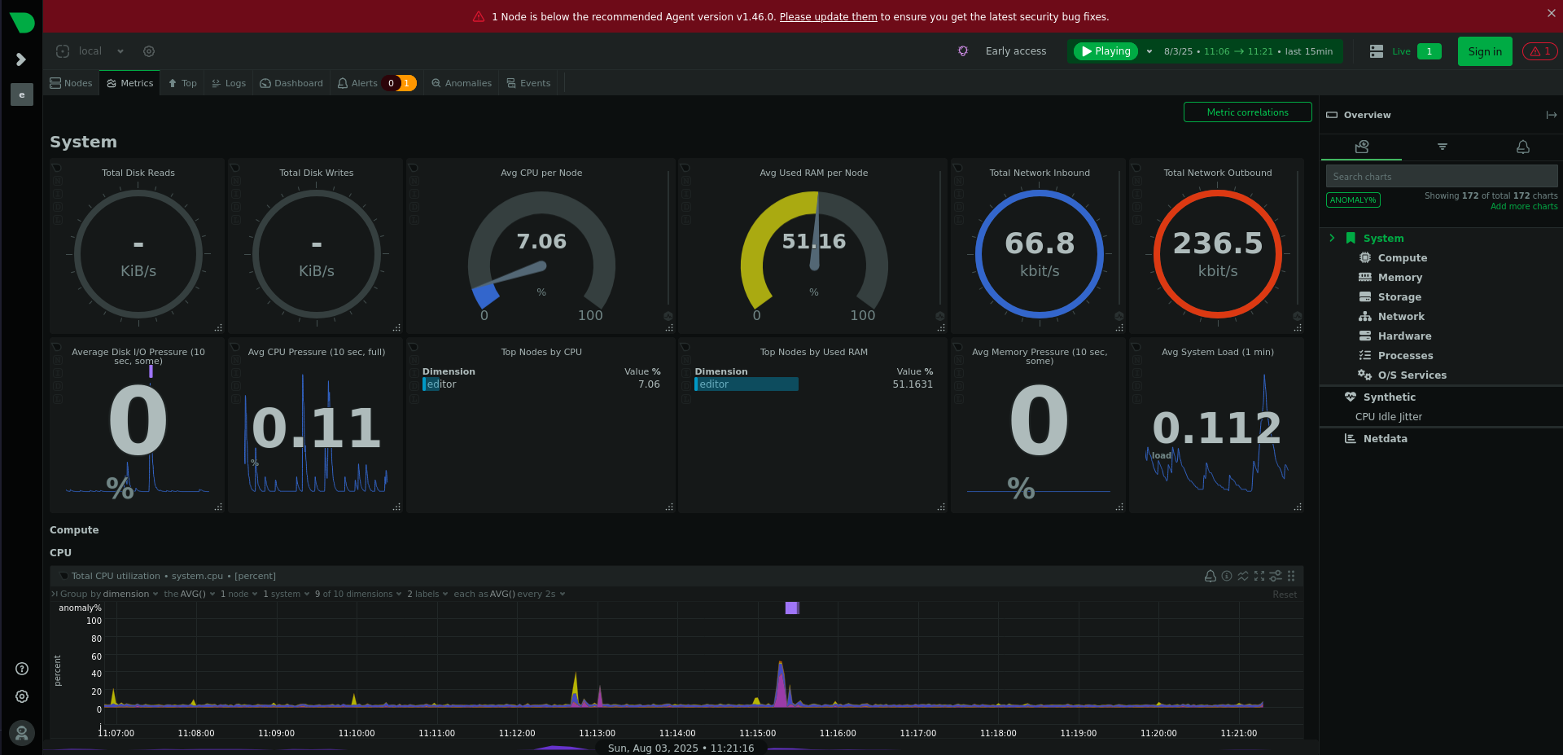Toggle the anomalies overlay icon on the CPU chart
1563x755 pixels.
1243,576
